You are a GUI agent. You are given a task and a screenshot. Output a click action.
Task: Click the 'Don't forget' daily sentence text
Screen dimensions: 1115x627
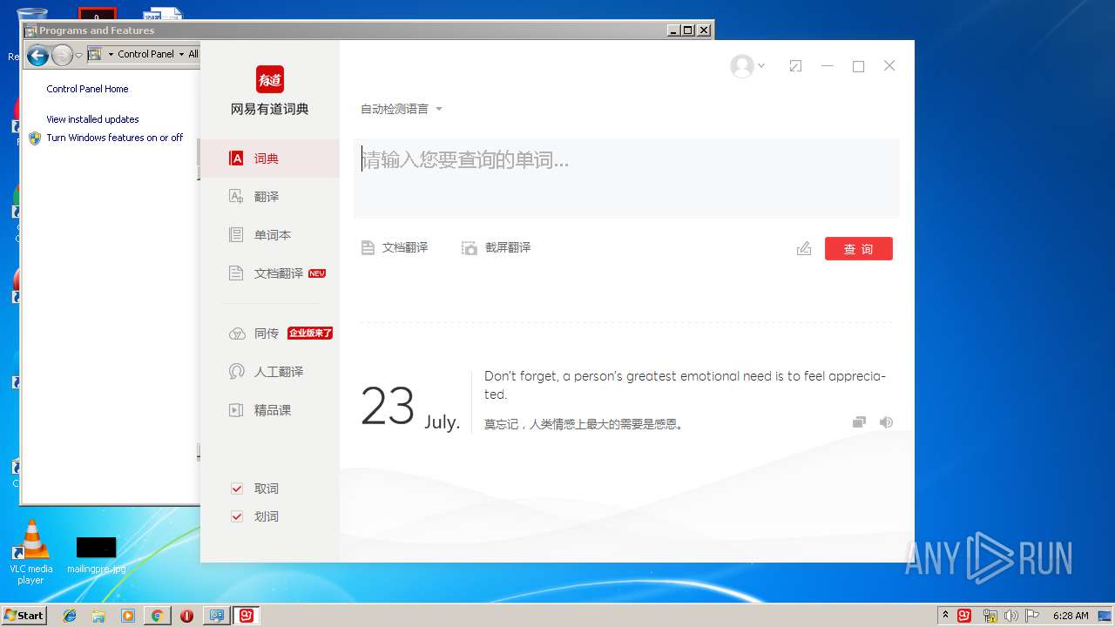[685, 385]
